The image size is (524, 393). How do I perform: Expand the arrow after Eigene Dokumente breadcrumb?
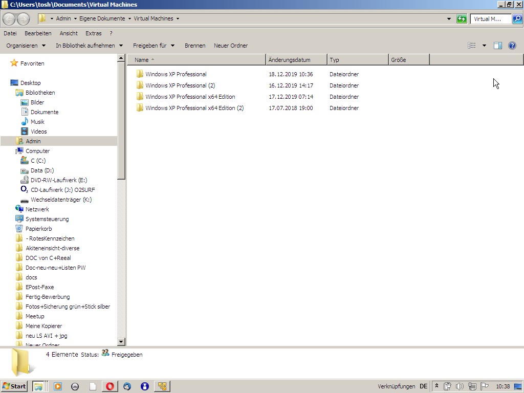click(x=129, y=19)
